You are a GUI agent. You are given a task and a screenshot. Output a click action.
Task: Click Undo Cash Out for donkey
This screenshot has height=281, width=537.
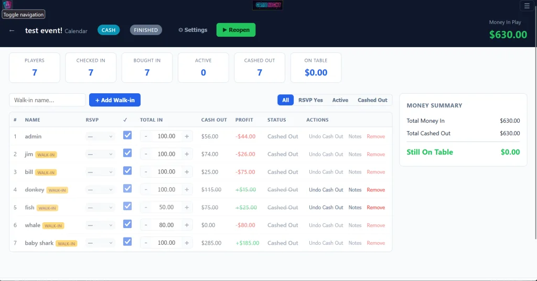click(326, 190)
